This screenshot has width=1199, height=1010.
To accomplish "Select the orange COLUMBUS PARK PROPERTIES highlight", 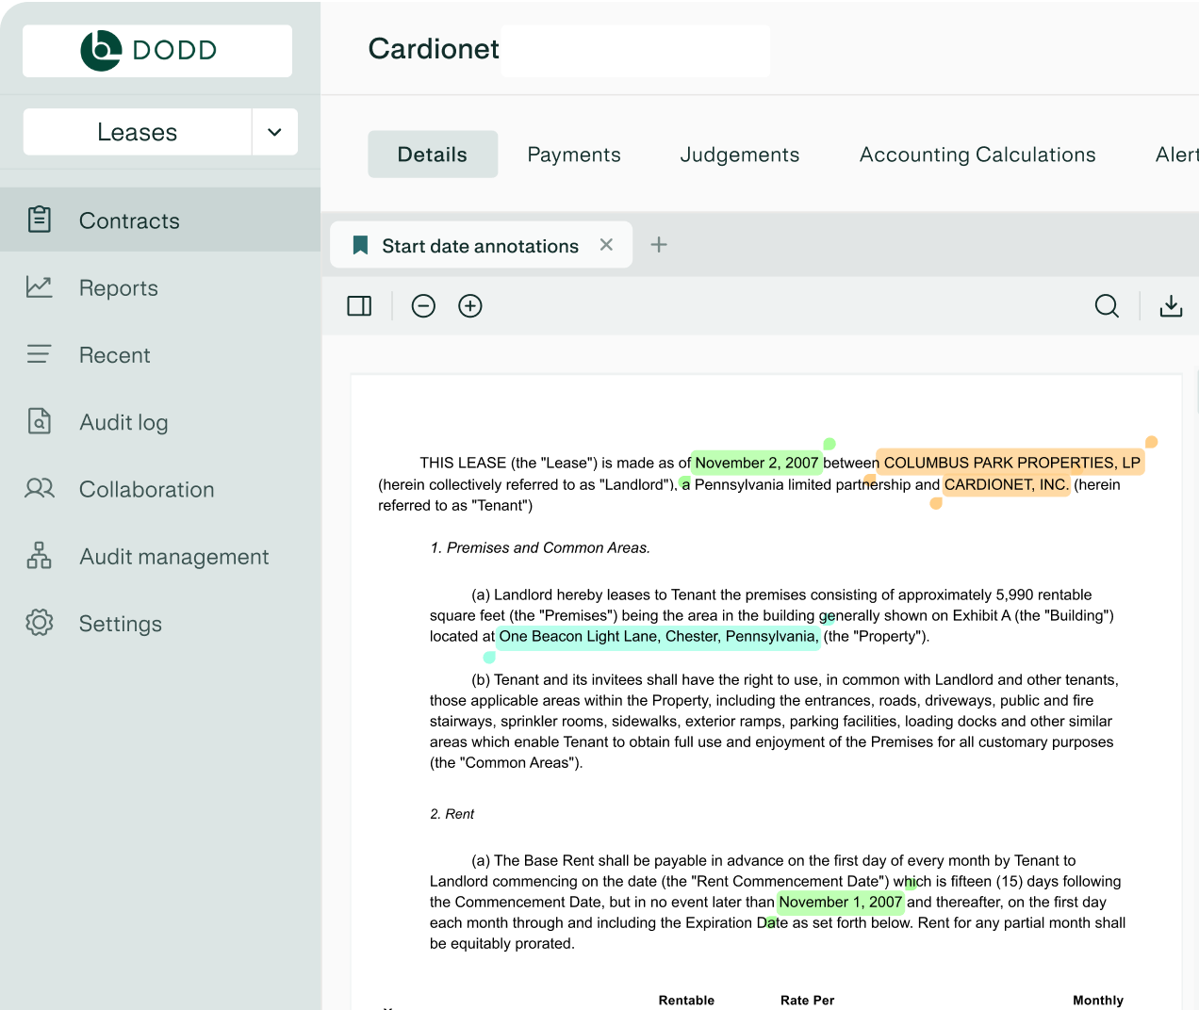I will click(x=1011, y=463).
